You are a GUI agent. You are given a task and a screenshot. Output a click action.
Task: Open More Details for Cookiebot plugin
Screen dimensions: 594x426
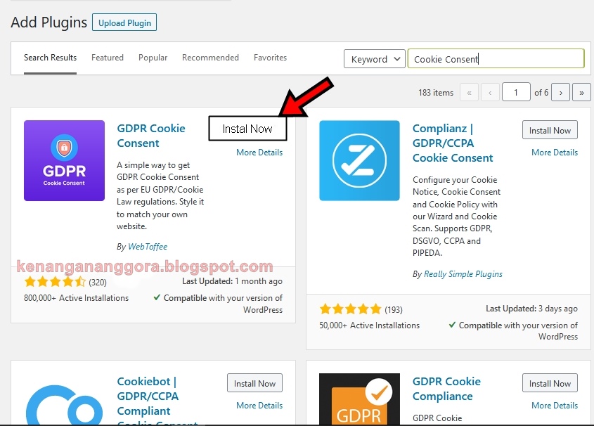click(259, 405)
